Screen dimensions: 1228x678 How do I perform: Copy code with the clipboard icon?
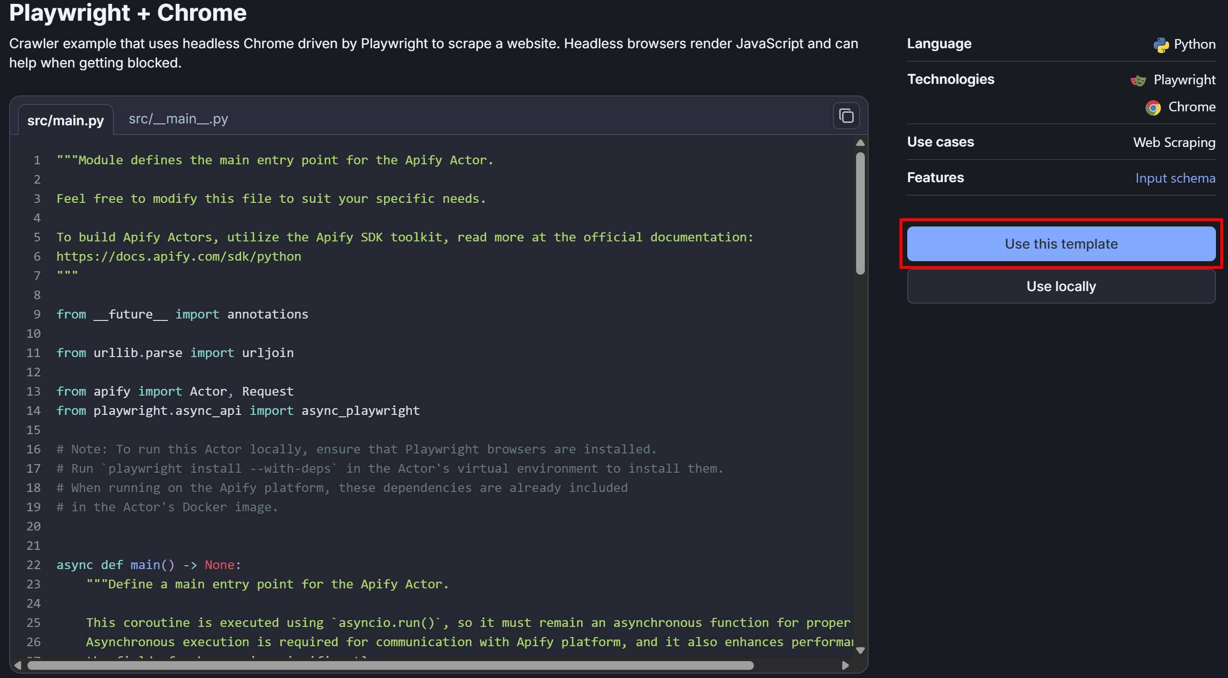[x=846, y=116]
